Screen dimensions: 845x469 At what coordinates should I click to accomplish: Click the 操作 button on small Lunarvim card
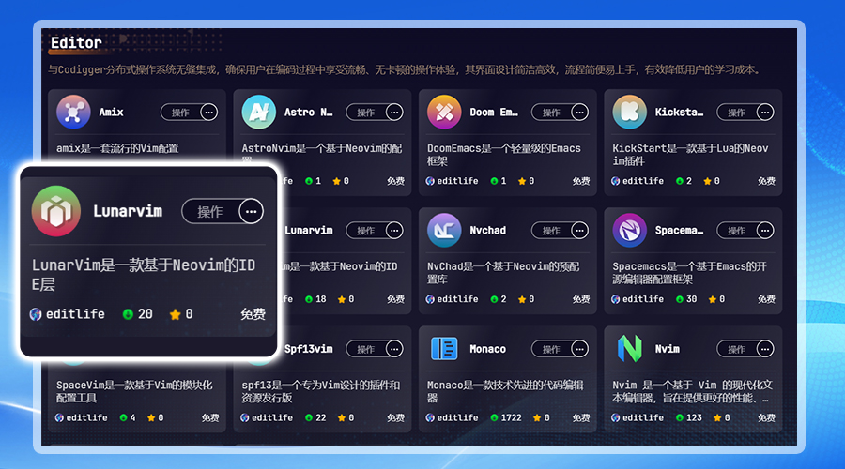366,231
